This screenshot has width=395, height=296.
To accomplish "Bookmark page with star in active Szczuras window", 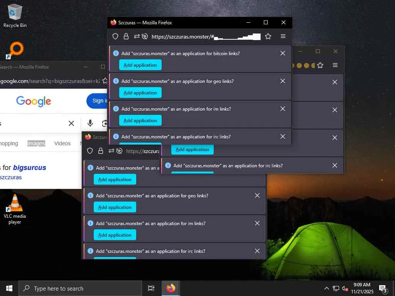I will pos(268,37).
